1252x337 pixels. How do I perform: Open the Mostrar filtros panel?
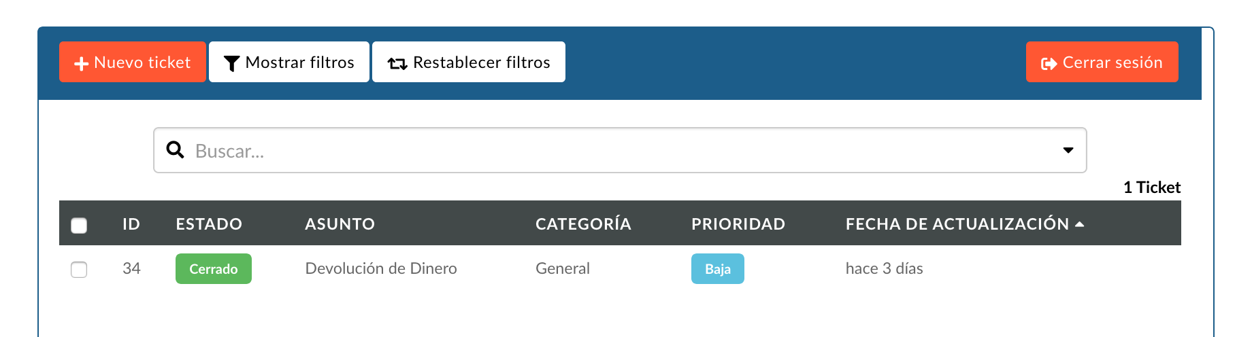coord(289,62)
